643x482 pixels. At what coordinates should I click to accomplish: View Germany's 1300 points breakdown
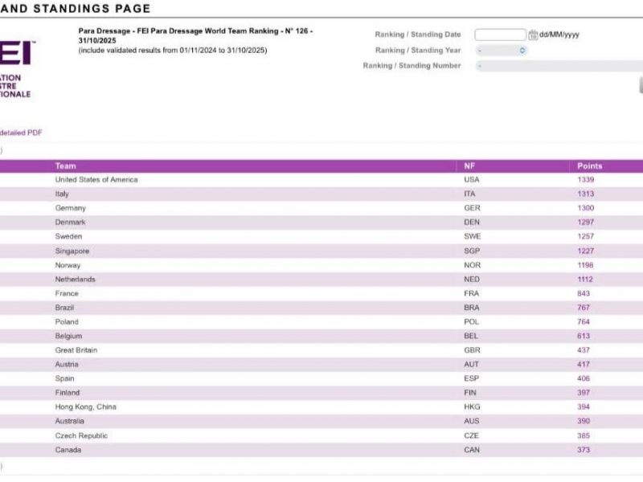585,208
